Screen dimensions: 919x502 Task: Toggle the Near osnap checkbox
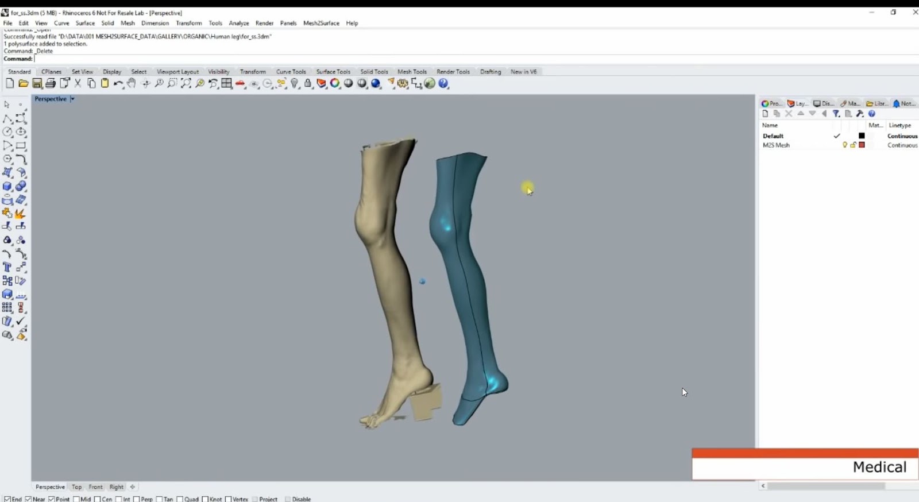29,499
